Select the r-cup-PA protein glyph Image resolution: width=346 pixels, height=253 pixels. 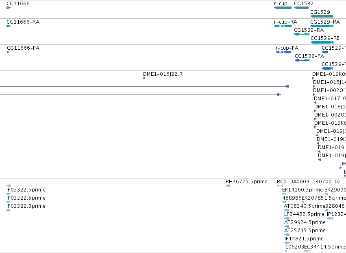click(x=283, y=52)
